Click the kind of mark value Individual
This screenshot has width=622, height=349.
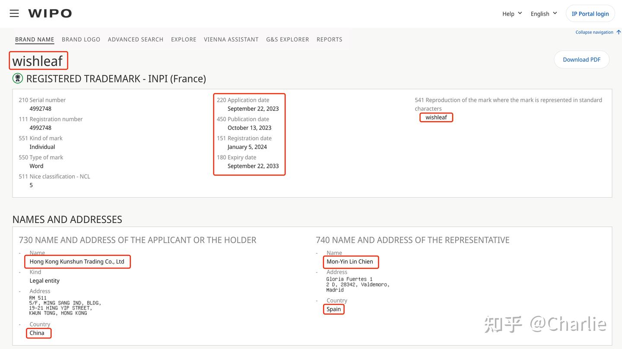pyautogui.click(x=42, y=147)
